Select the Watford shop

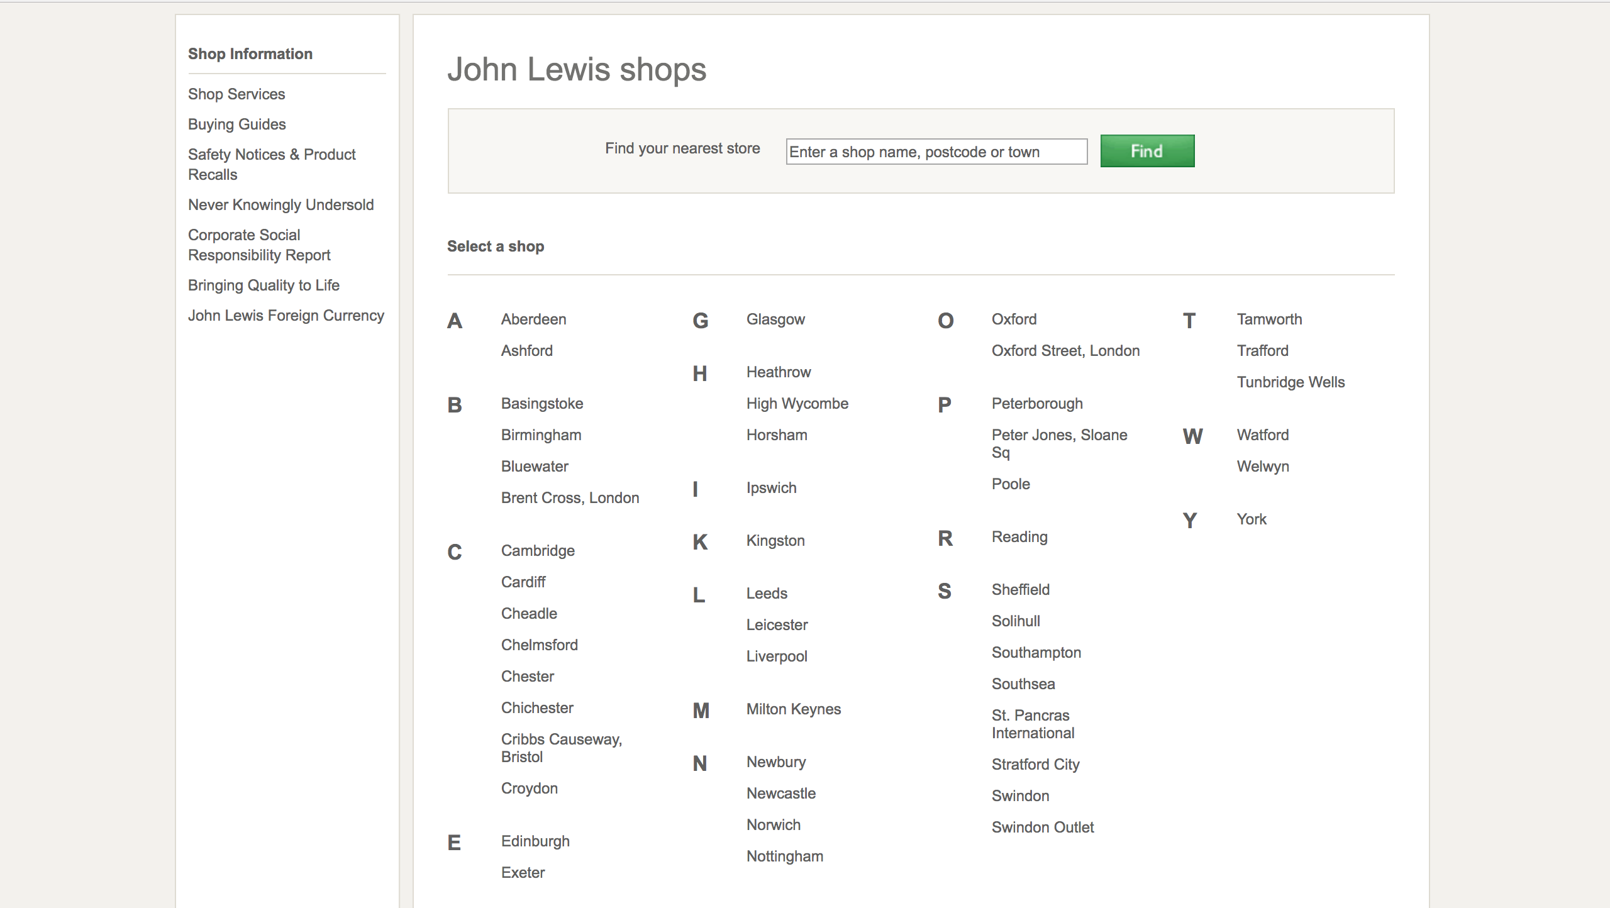point(1263,435)
